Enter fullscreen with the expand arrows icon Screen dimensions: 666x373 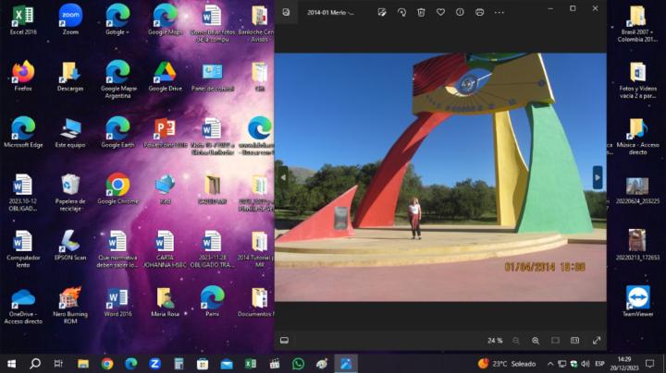(x=597, y=341)
